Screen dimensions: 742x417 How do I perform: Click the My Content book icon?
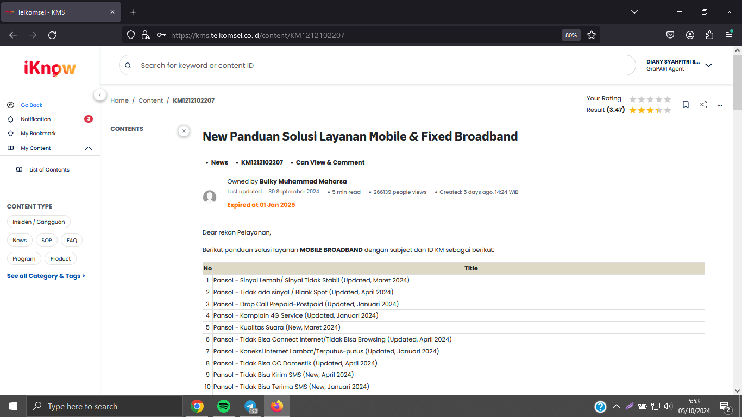[10, 148]
